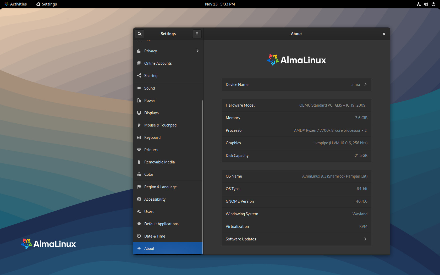Viewport: 440px width, 275px height.
Task: Click the Virtualization value KVM
Action: coord(363,227)
